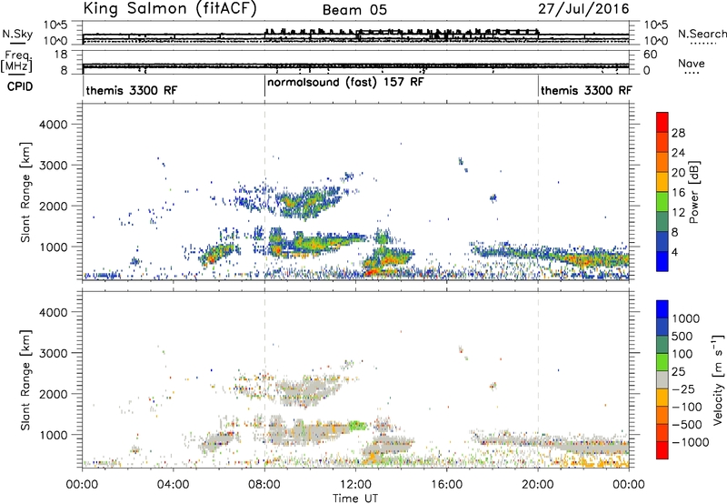727x504 pixels.
Task: Click the left '10^5' noise axis tick
Action: click(x=55, y=25)
